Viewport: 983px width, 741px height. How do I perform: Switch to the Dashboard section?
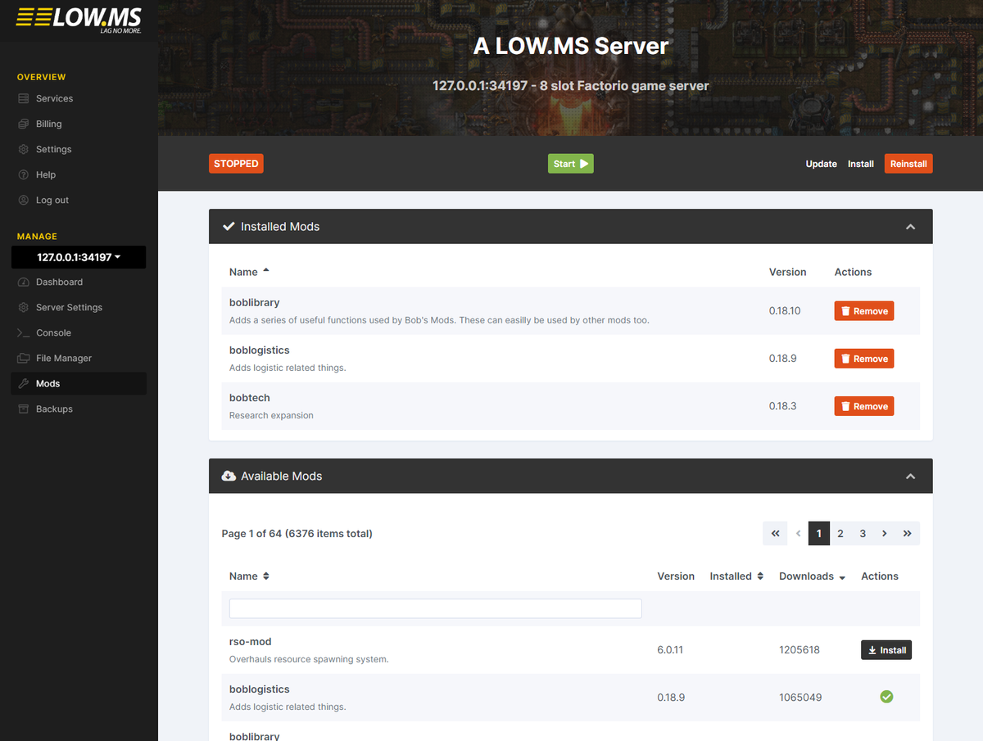click(x=57, y=282)
